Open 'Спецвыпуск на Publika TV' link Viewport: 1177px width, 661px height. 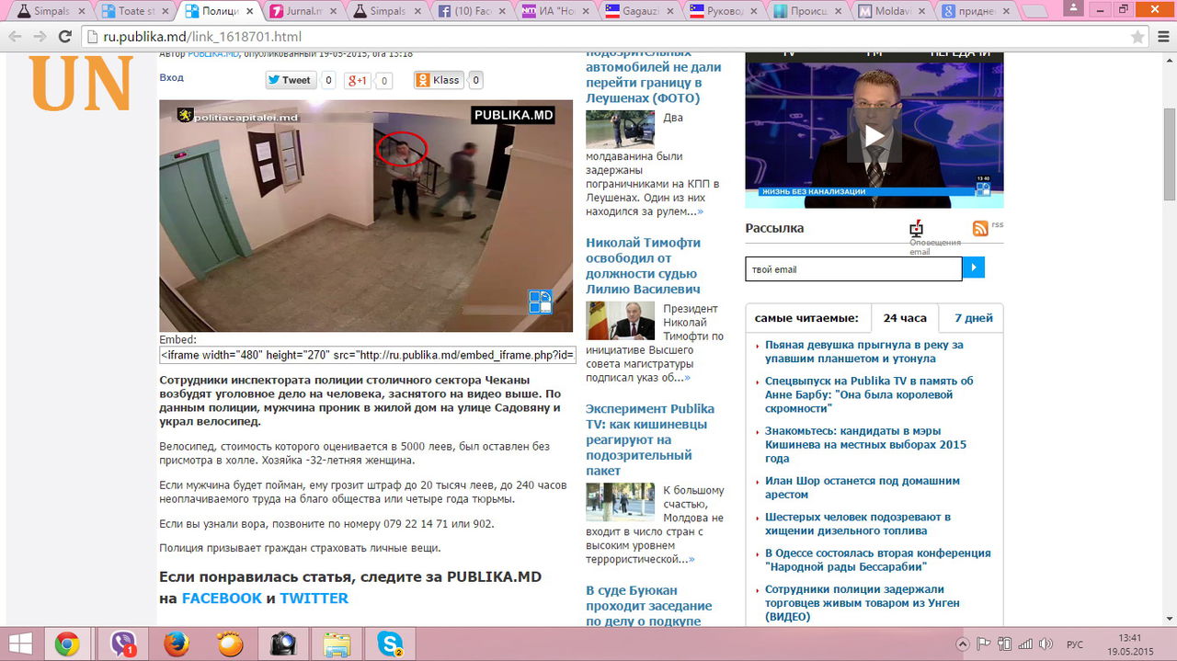(869, 394)
